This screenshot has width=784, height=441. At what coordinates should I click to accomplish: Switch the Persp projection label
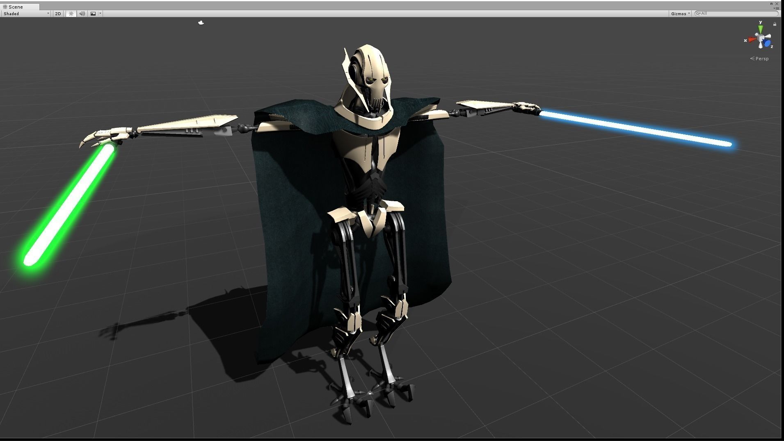(x=759, y=59)
